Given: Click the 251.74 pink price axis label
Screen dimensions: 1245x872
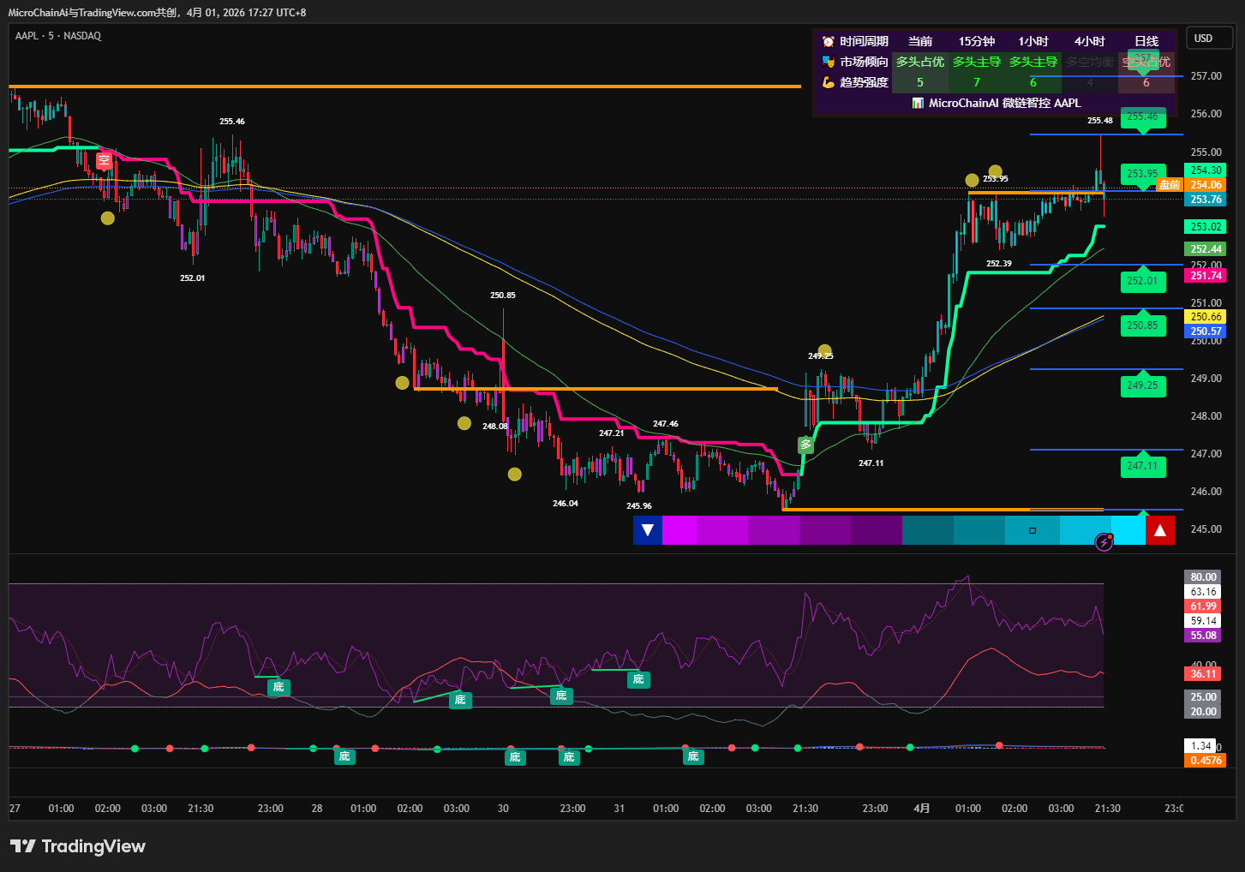Looking at the screenshot, I should [x=1206, y=276].
